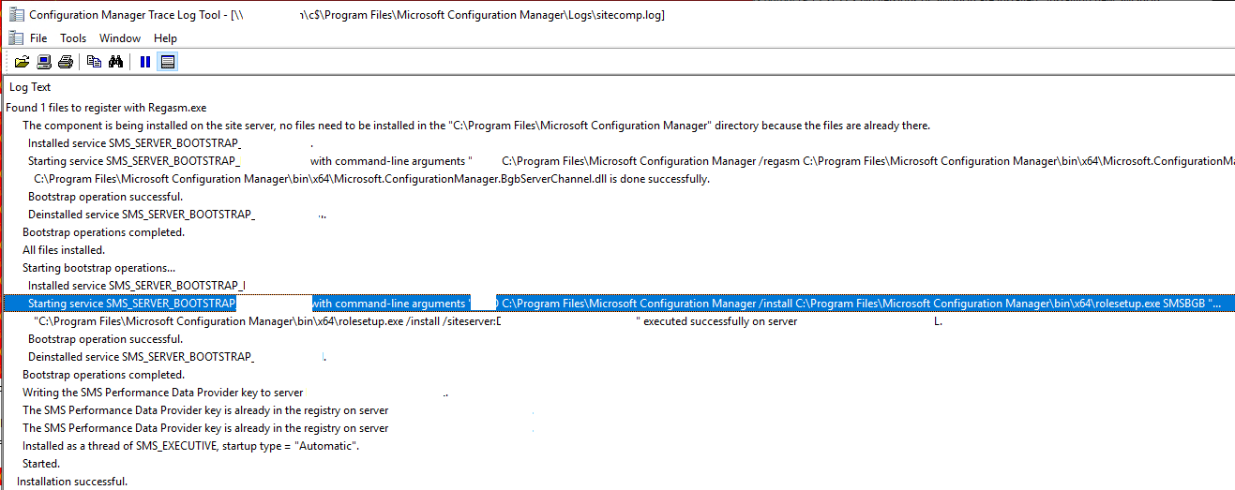1235x490 pixels.
Task: Toggle the Show Details pane icon
Action: tap(168, 62)
